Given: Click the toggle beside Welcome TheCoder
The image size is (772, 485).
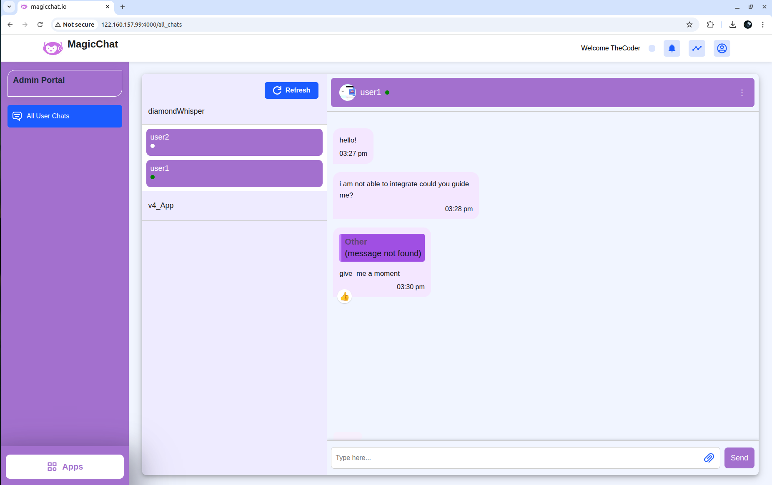Looking at the screenshot, I should coord(652,48).
